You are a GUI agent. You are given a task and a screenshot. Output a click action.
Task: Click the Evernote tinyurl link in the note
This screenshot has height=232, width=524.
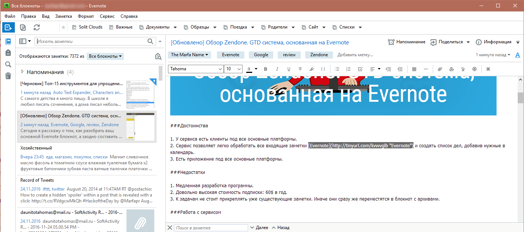click(360, 145)
